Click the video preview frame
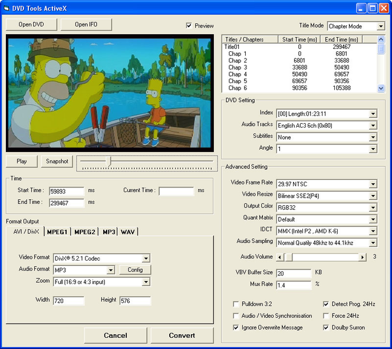The height and width of the screenshot is (349, 392). [110, 93]
